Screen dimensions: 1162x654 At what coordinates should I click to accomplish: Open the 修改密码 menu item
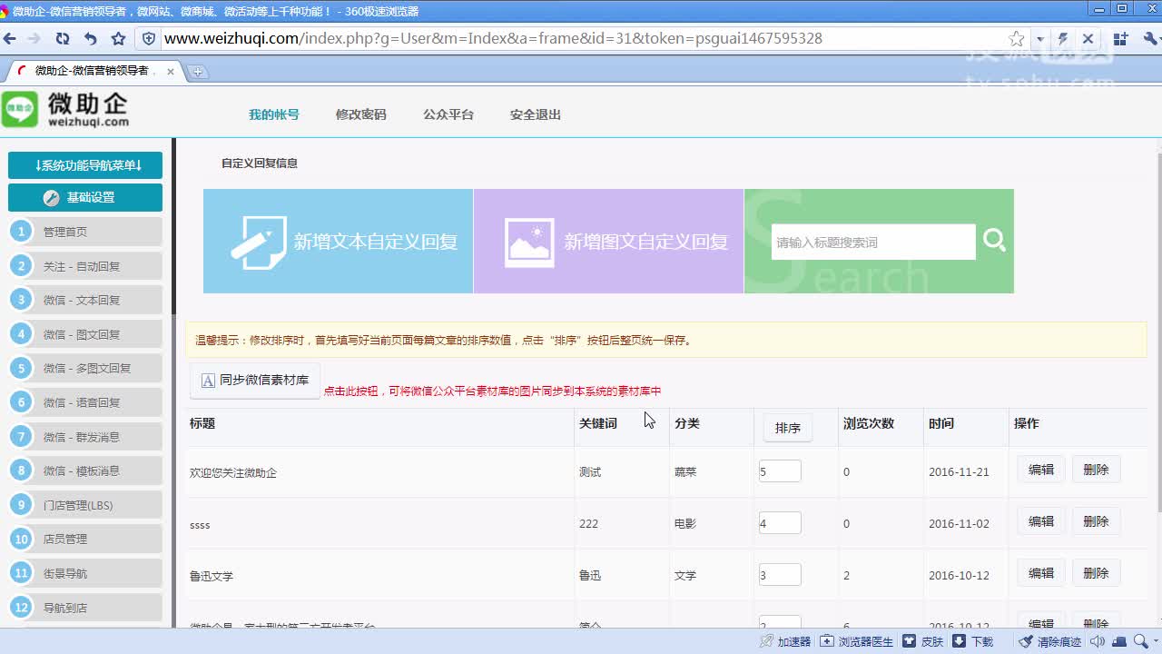click(x=360, y=114)
